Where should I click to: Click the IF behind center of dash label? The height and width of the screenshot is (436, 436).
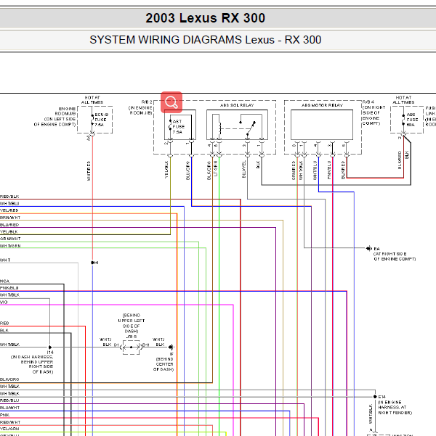163,362
